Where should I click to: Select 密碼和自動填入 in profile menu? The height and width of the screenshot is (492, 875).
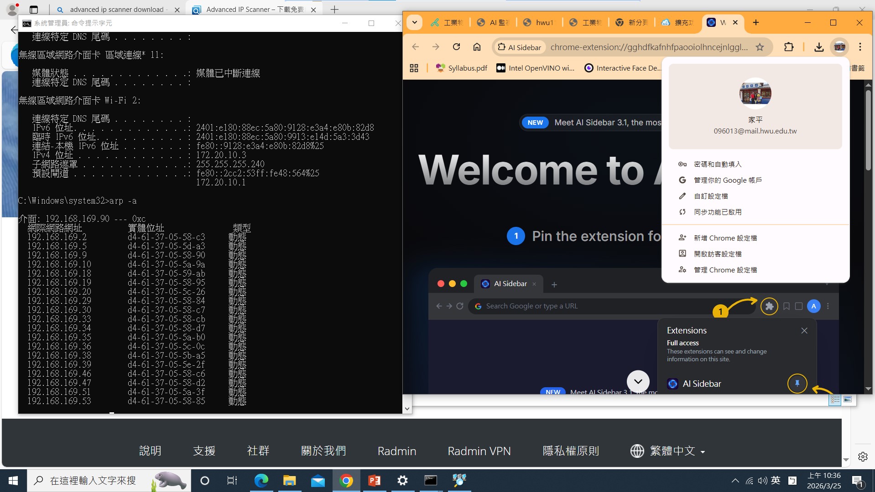pyautogui.click(x=717, y=164)
